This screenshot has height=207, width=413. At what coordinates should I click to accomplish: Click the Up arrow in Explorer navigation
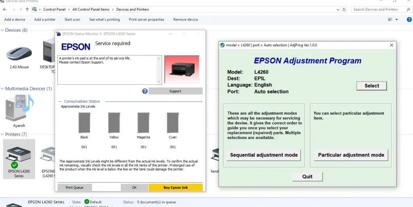[x=27, y=9]
